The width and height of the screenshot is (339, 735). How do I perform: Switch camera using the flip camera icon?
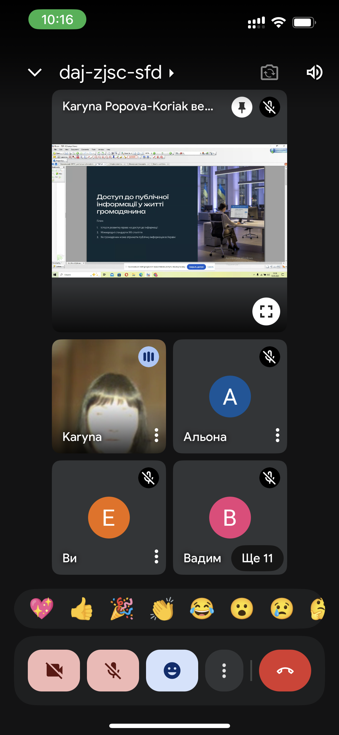point(269,73)
